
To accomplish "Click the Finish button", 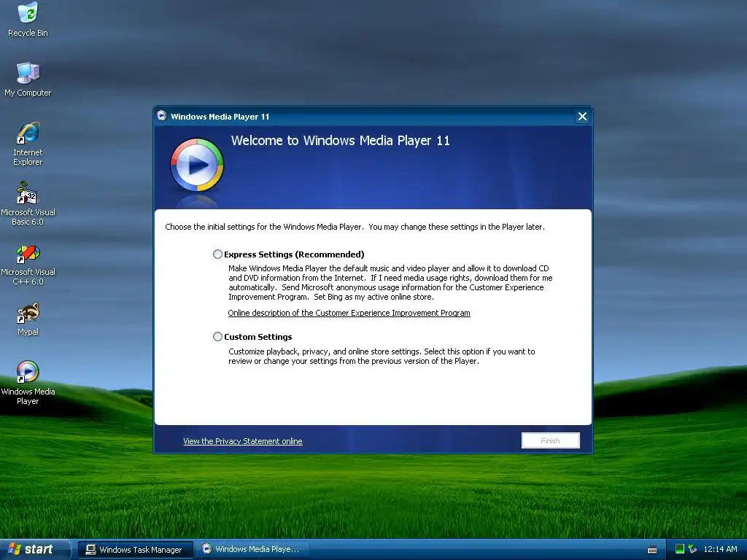I will coord(550,440).
